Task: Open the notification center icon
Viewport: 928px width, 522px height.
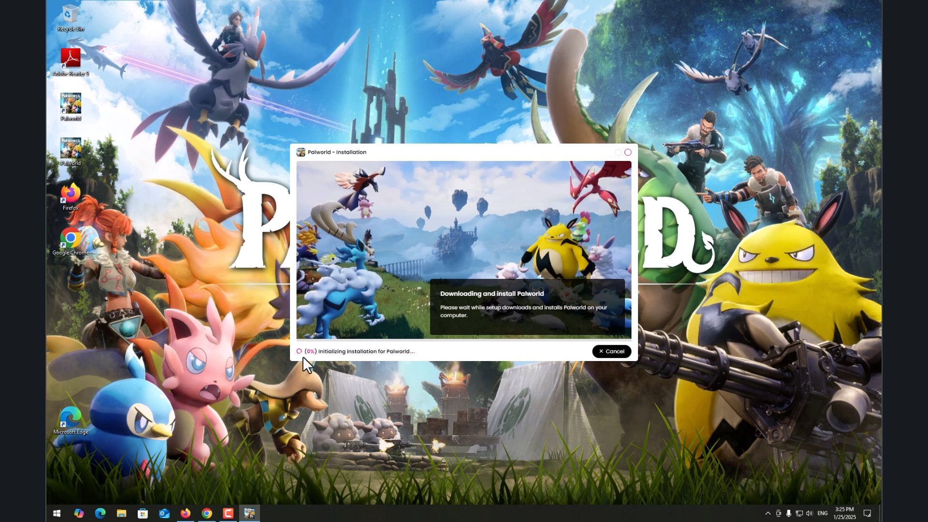Action: (867, 513)
